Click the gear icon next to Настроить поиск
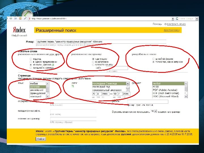Image resolution: width=204 pixels, height=153 pixels. point(165,24)
